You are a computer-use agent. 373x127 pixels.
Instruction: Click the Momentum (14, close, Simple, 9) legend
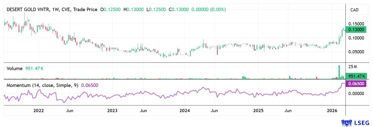click(42, 85)
